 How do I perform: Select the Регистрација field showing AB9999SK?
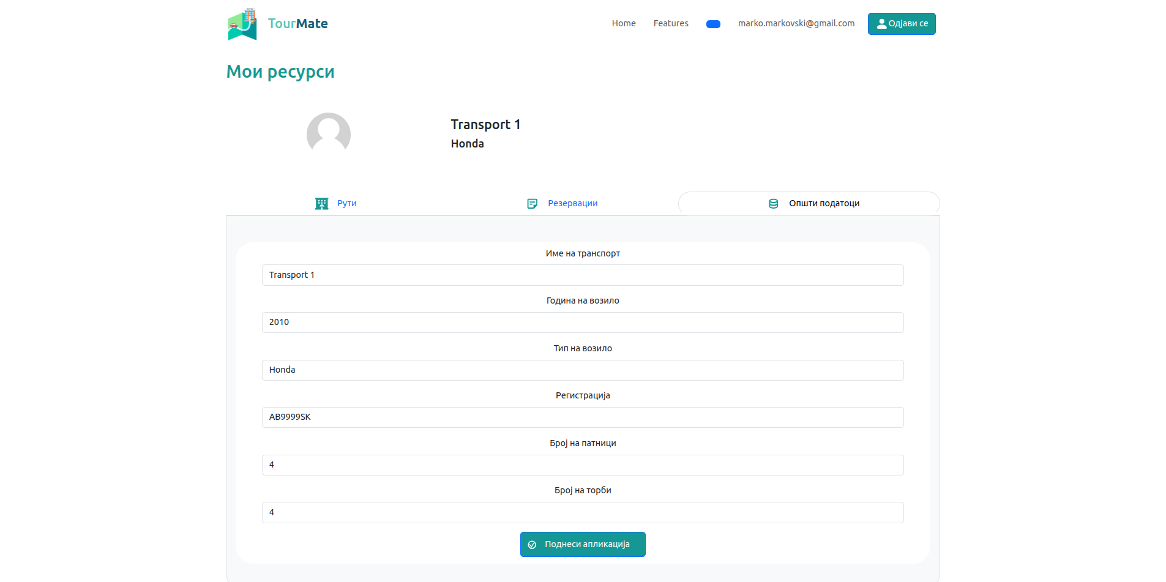click(x=582, y=417)
